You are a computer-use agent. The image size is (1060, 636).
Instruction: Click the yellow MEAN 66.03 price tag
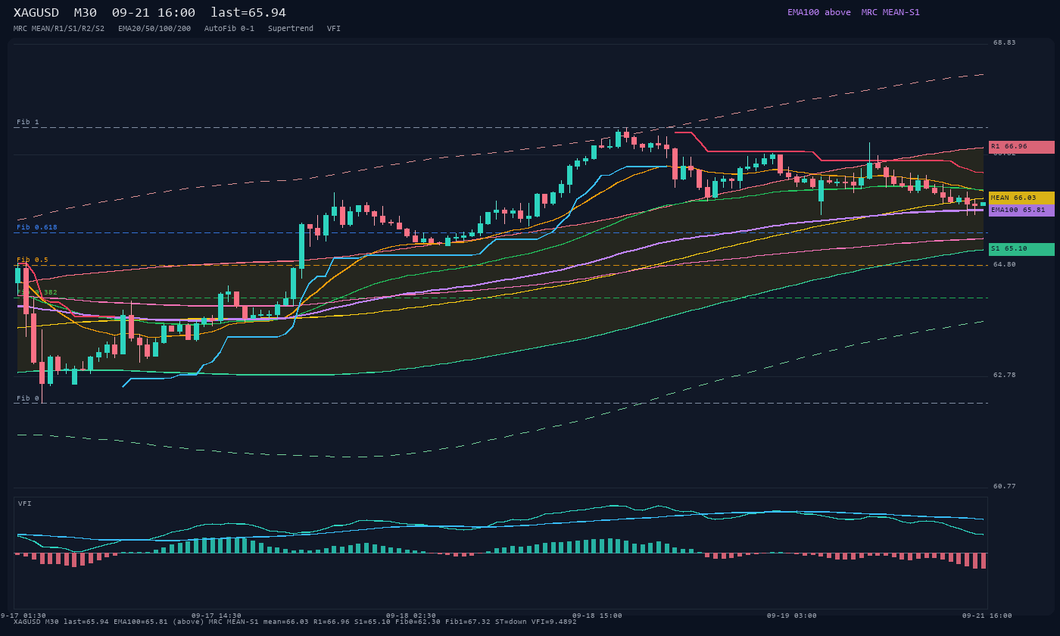[x=1021, y=198]
